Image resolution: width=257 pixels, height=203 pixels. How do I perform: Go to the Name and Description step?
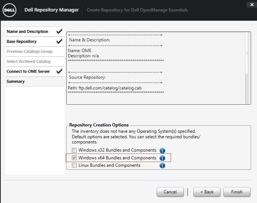coord(27,32)
